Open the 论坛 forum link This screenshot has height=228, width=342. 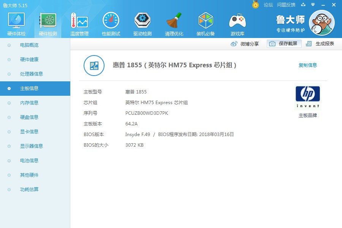[x=268, y=5]
